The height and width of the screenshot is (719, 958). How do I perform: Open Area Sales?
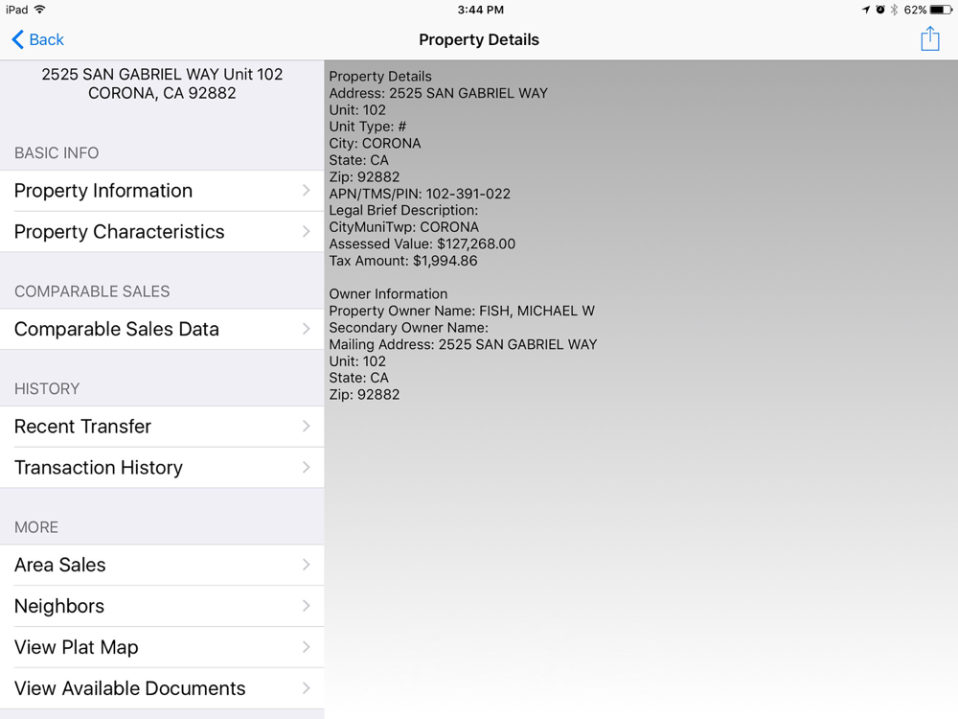[162, 565]
